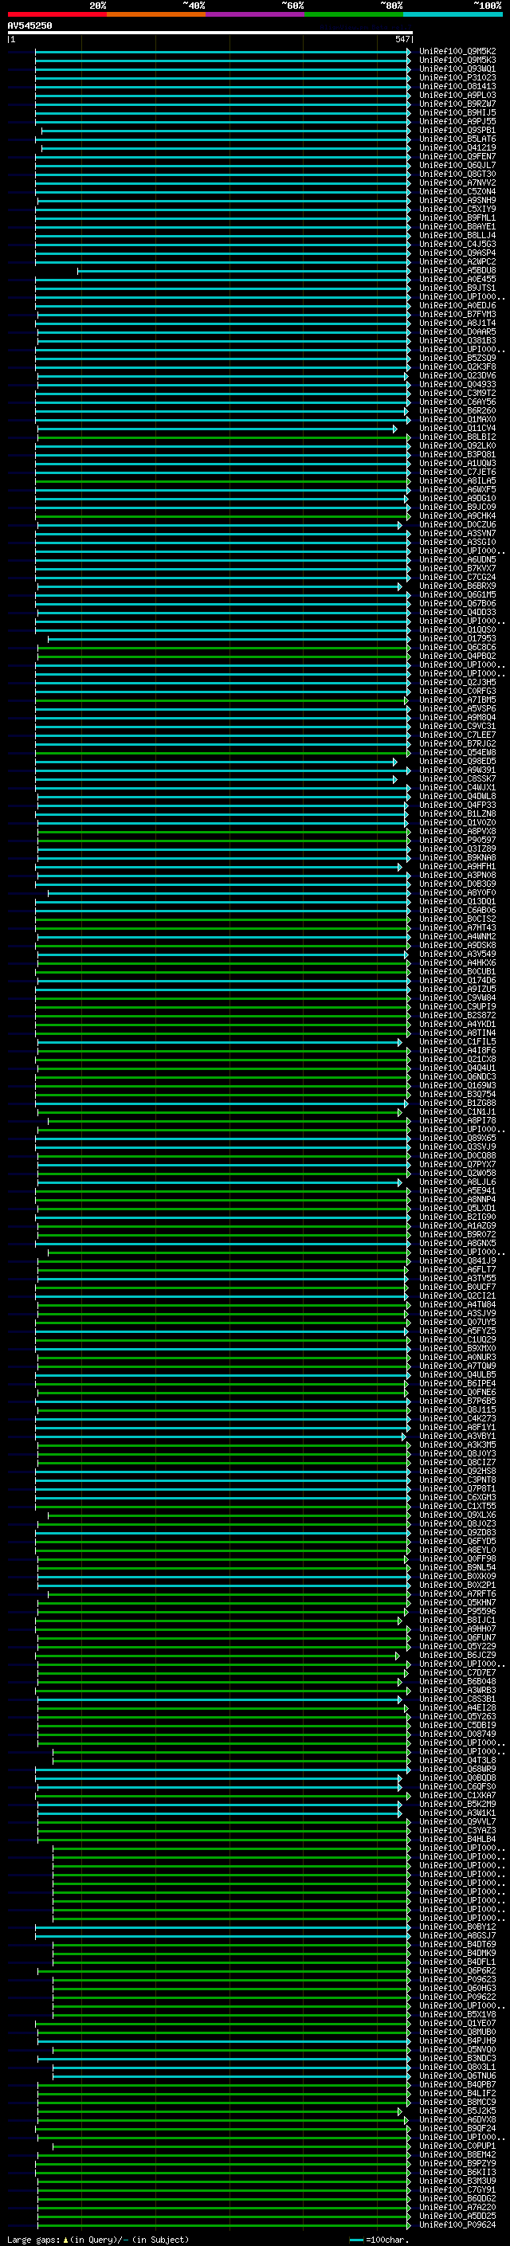Click the UniRef100_A4WNM2 hit name
This screenshot has height=2246, width=510.
[x=457, y=936]
